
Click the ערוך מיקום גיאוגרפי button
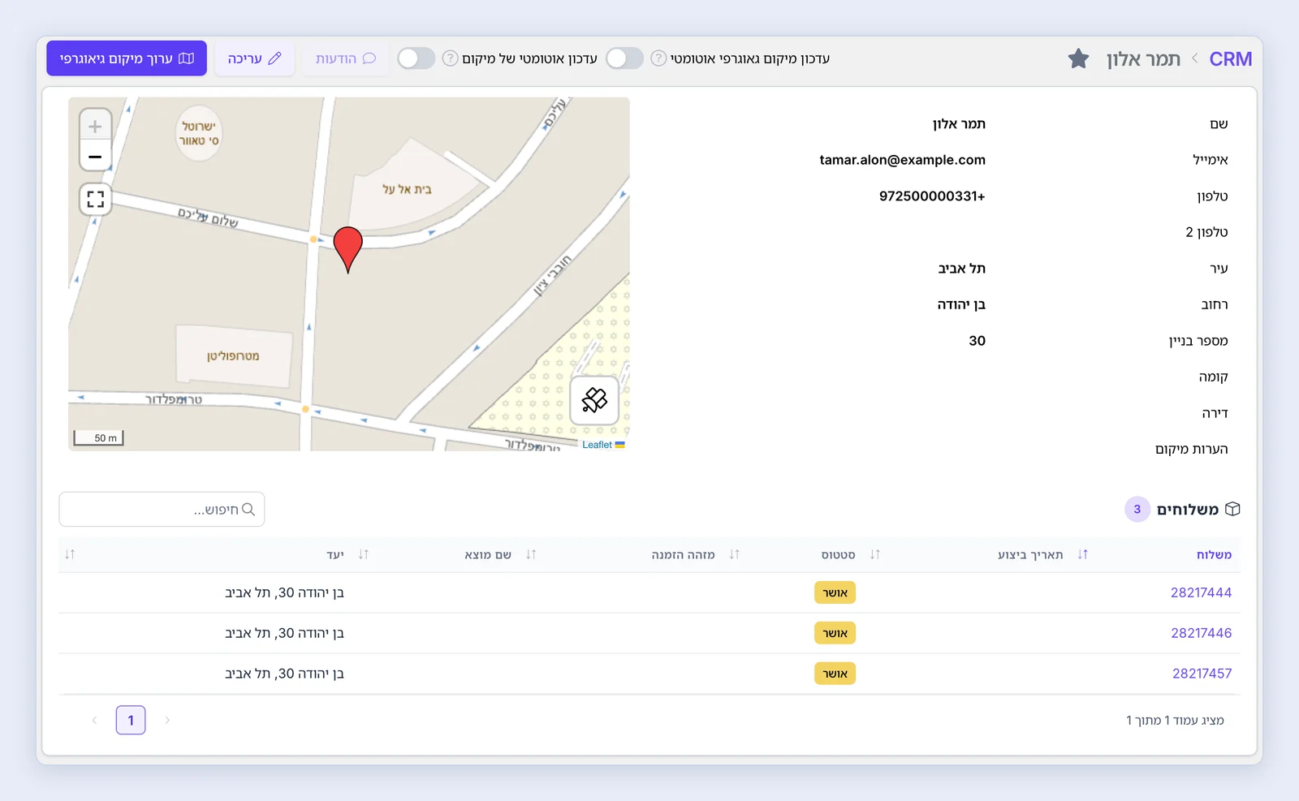tap(127, 58)
